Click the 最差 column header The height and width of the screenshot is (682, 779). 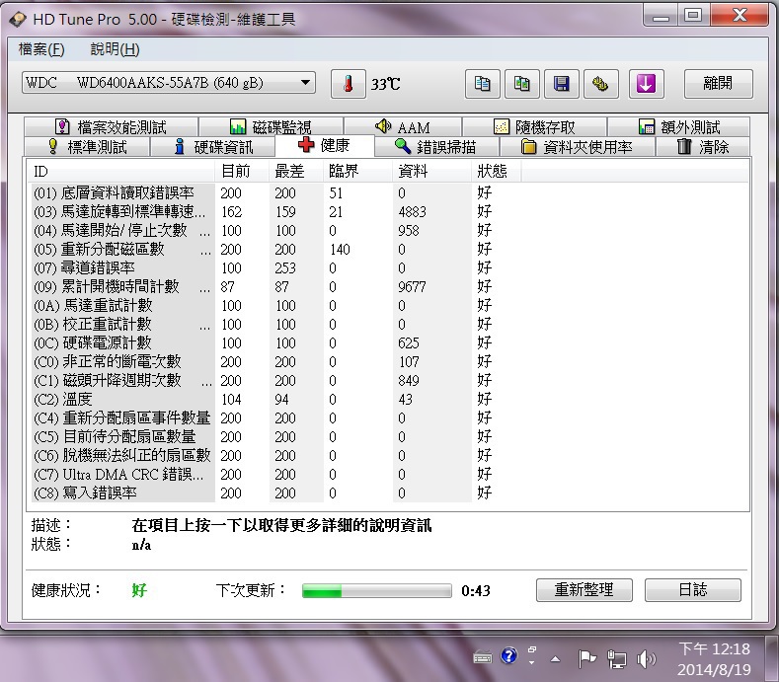click(296, 172)
